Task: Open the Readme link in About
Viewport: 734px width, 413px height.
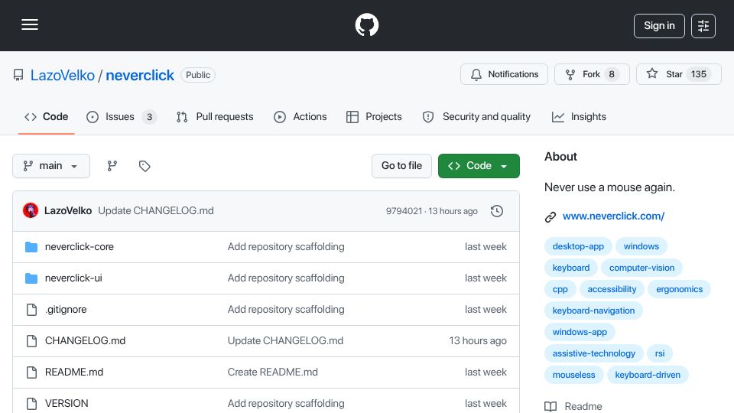Action: point(573,406)
